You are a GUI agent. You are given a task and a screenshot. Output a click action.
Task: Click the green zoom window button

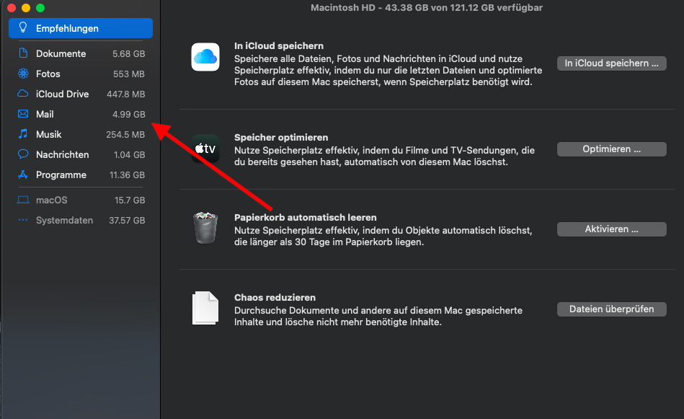pos(40,8)
